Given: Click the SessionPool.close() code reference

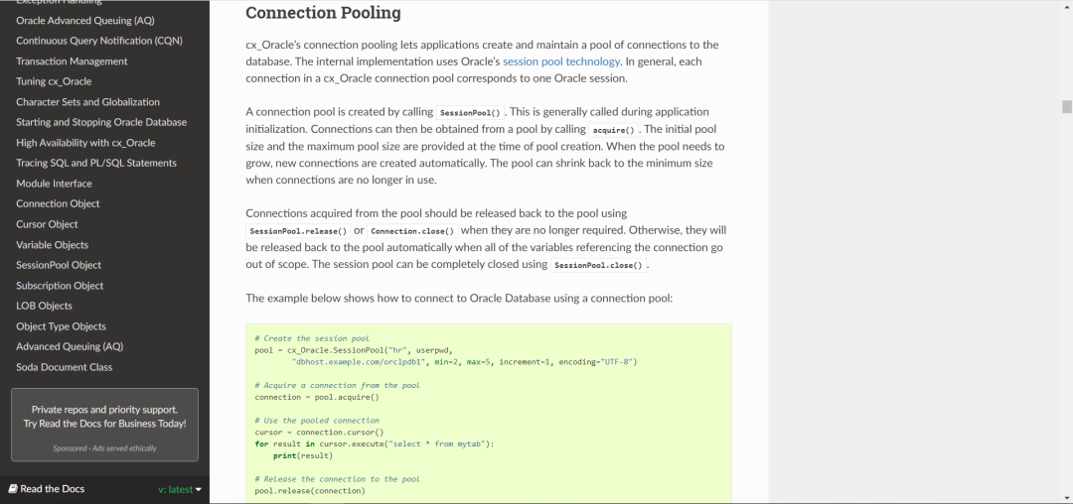Looking at the screenshot, I should [x=598, y=265].
